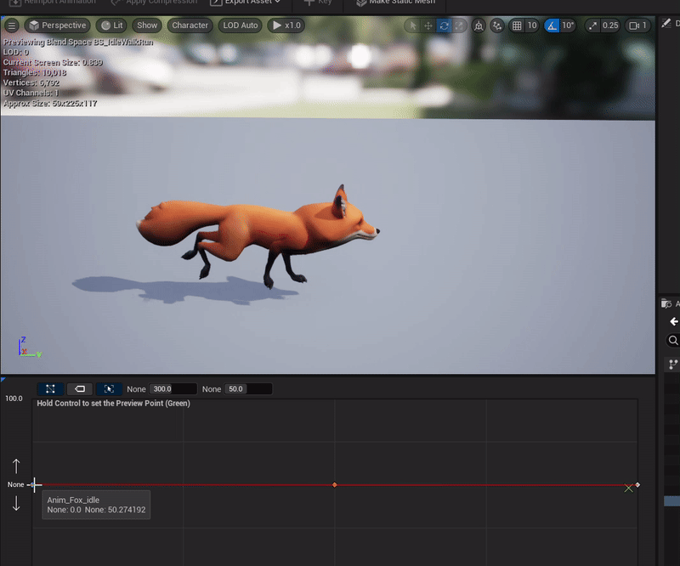Image resolution: width=680 pixels, height=566 pixels.
Task: Open the viewport options hamburger menu
Action: [x=12, y=25]
